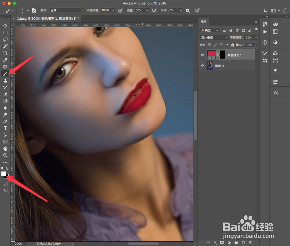Select the Crop tool
The width and height of the screenshot is (290, 246).
pos(5,53)
